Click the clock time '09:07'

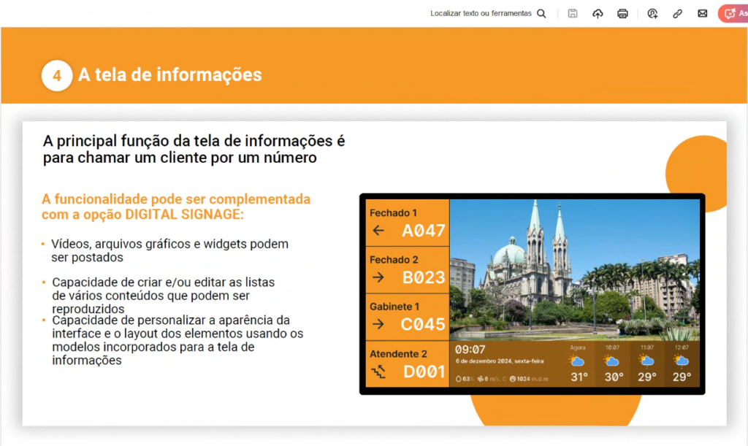(x=470, y=350)
